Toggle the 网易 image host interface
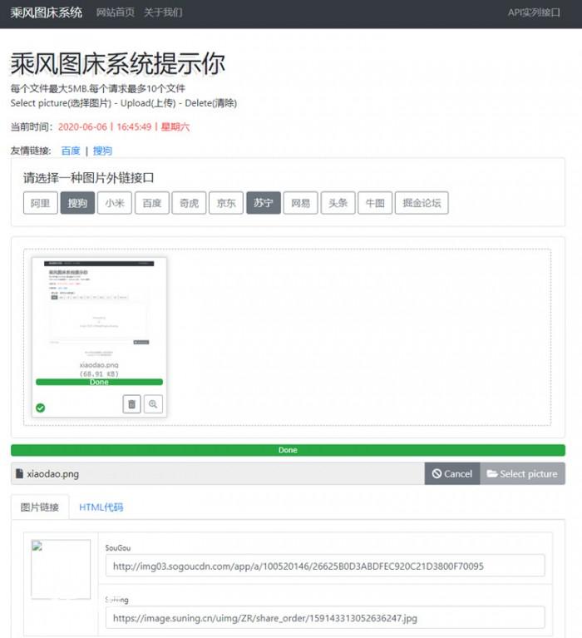This screenshot has width=582, height=638. point(300,203)
